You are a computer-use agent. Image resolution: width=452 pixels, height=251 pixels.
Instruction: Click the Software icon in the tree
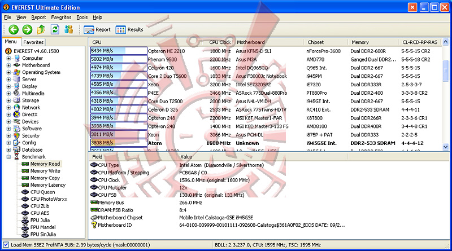pos(17,129)
